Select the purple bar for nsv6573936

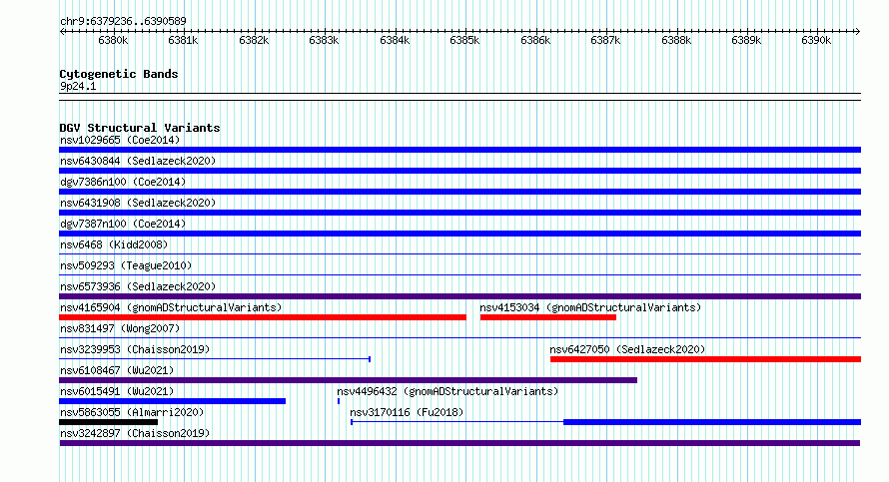coord(459,296)
